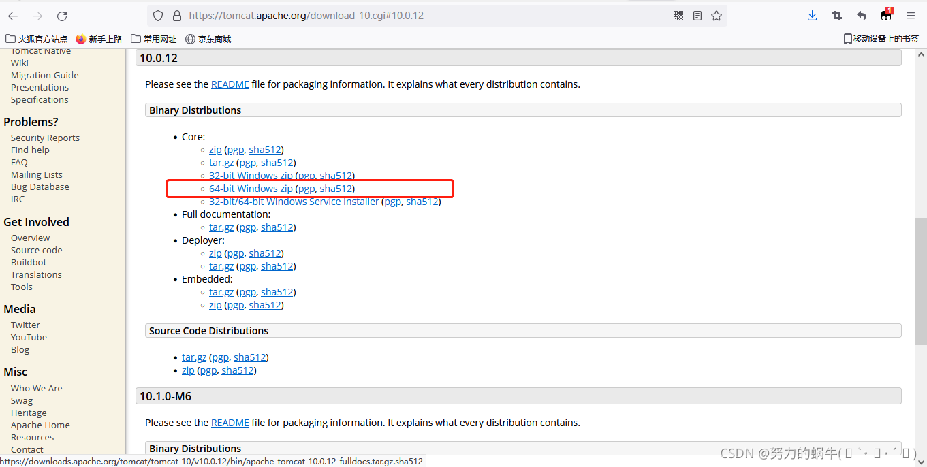The height and width of the screenshot is (467, 927).
Task: Open Apache Home sidebar link
Action: point(40,425)
